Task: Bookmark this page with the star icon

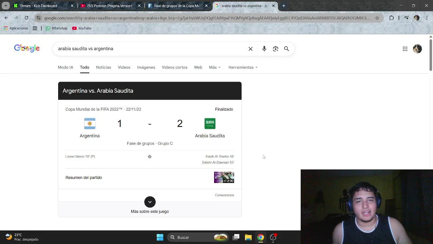Action: click(x=377, y=18)
